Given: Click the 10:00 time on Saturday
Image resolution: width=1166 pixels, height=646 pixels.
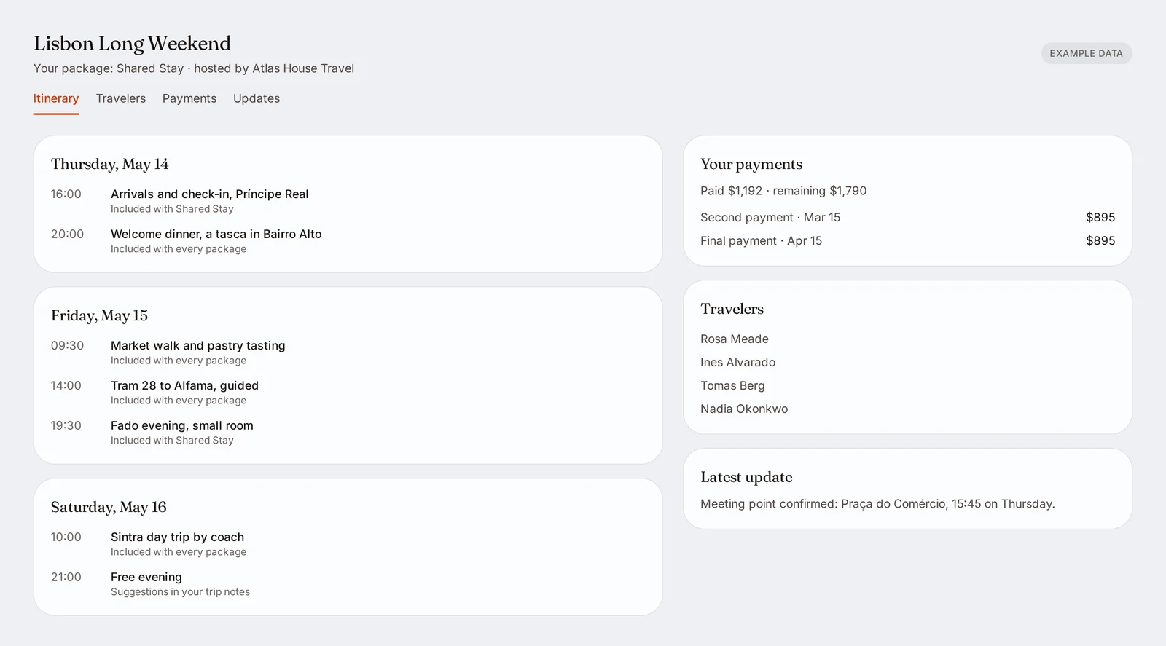Looking at the screenshot, I should (x=66, y=537).
